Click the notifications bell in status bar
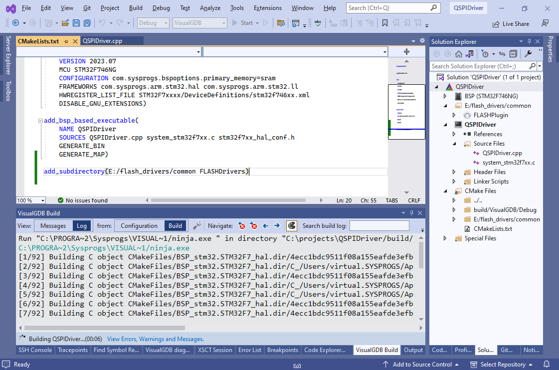Screen dimensions: 559x370 click(x=547, y=365)
